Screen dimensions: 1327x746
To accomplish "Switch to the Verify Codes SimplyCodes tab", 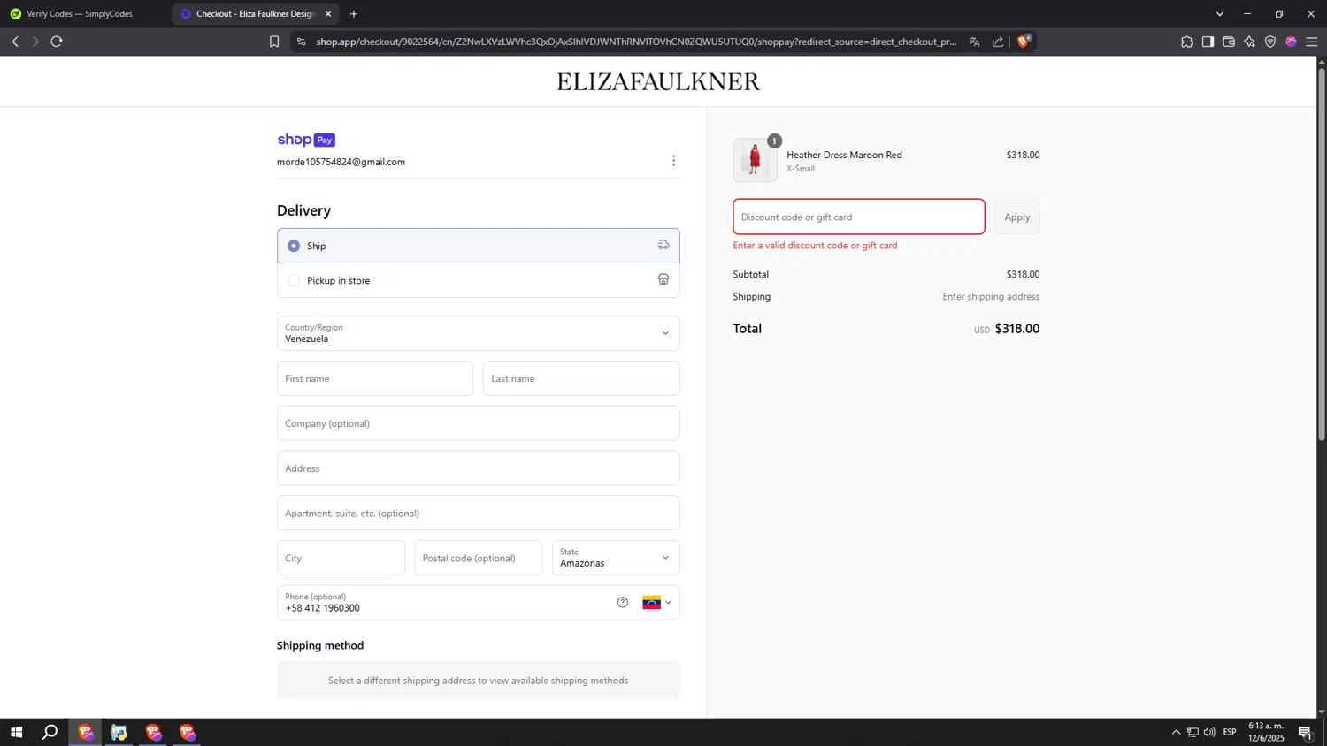I will coord(80,14).
